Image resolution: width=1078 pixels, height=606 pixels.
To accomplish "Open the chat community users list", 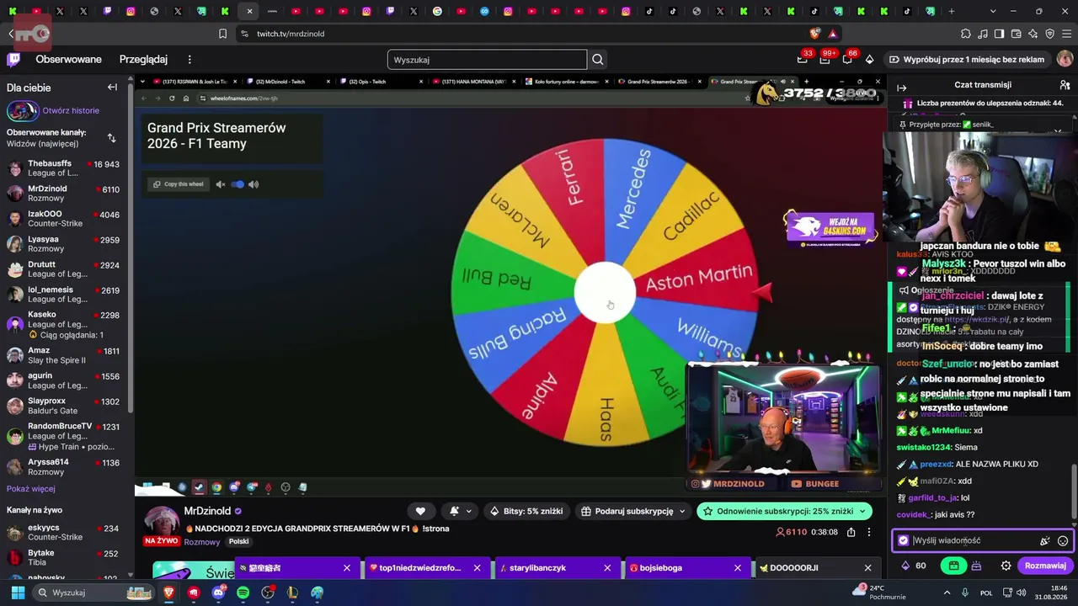I will 1065,85.
